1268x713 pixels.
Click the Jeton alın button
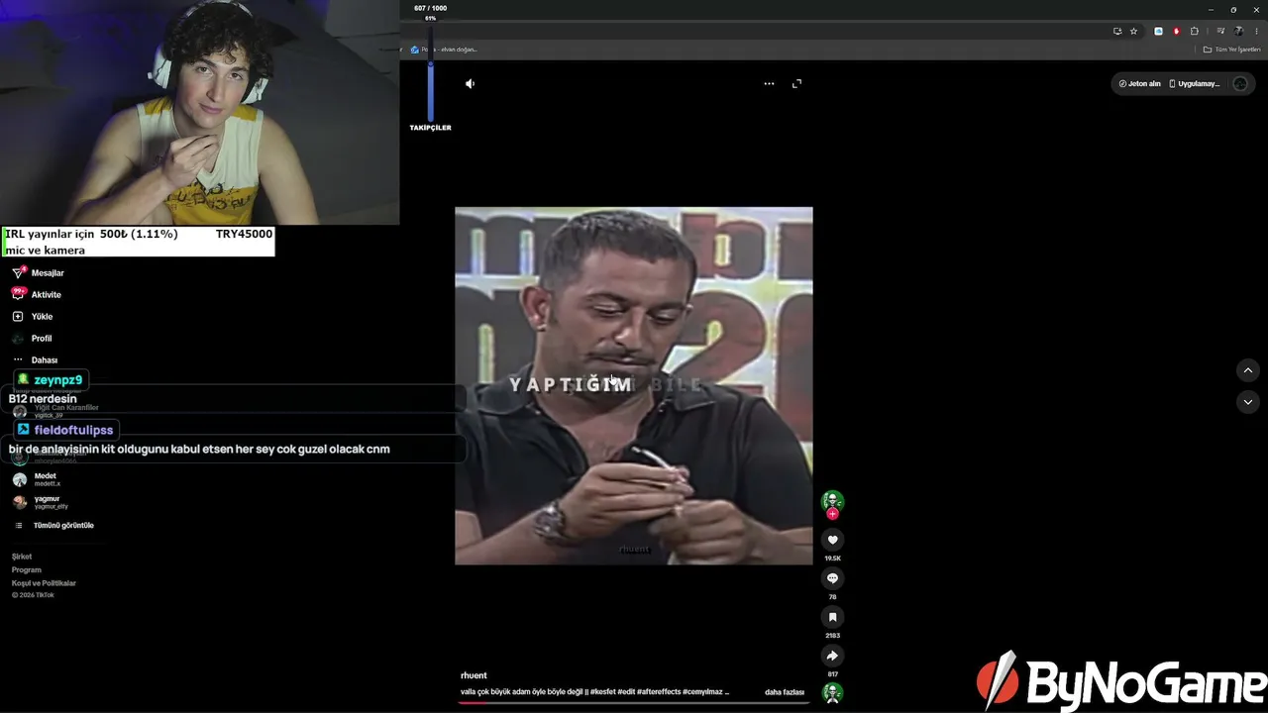(x=1139, y=84)
